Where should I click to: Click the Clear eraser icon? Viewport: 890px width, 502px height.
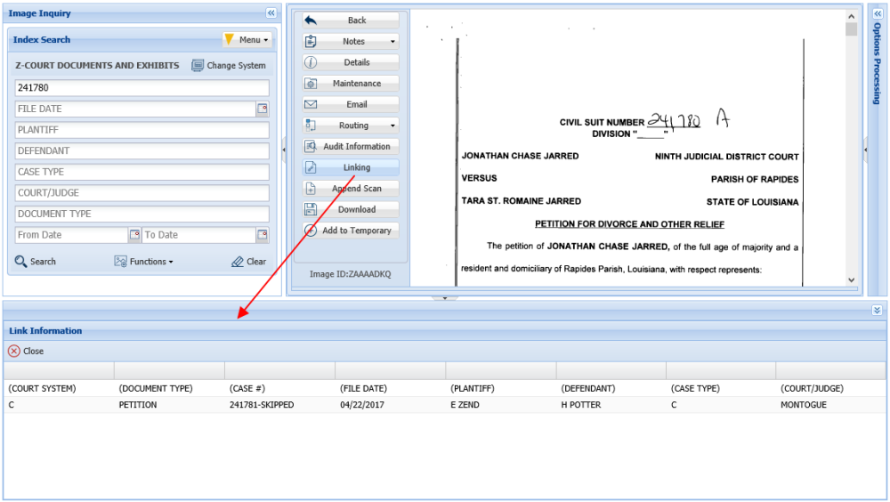(x=238, y=262)
